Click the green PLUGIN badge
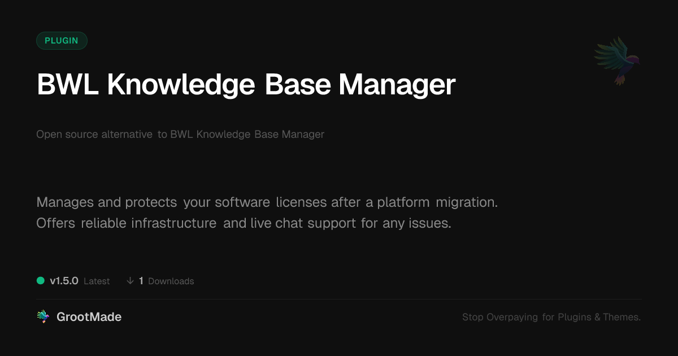Image resolution: width=678 pixels, height=356 pixels. pyautogui.click(x=62, y=41)
